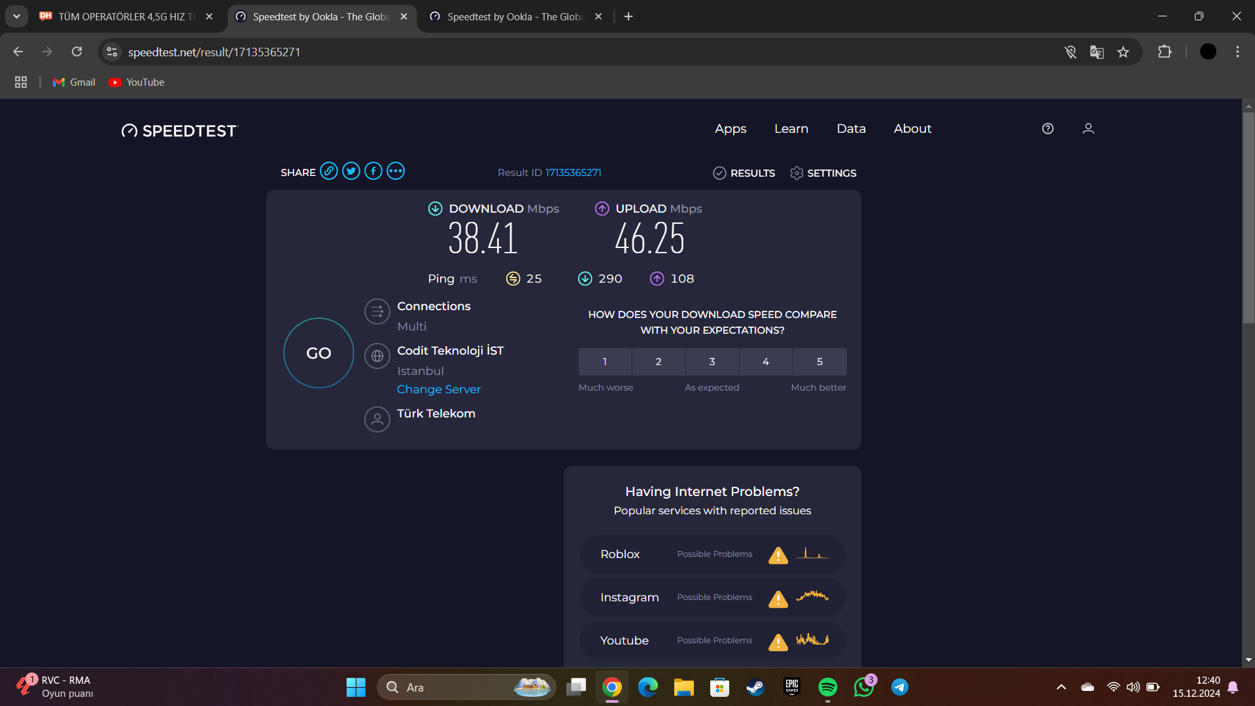Open the YouTube bookmark

click(x=136, y=82)
